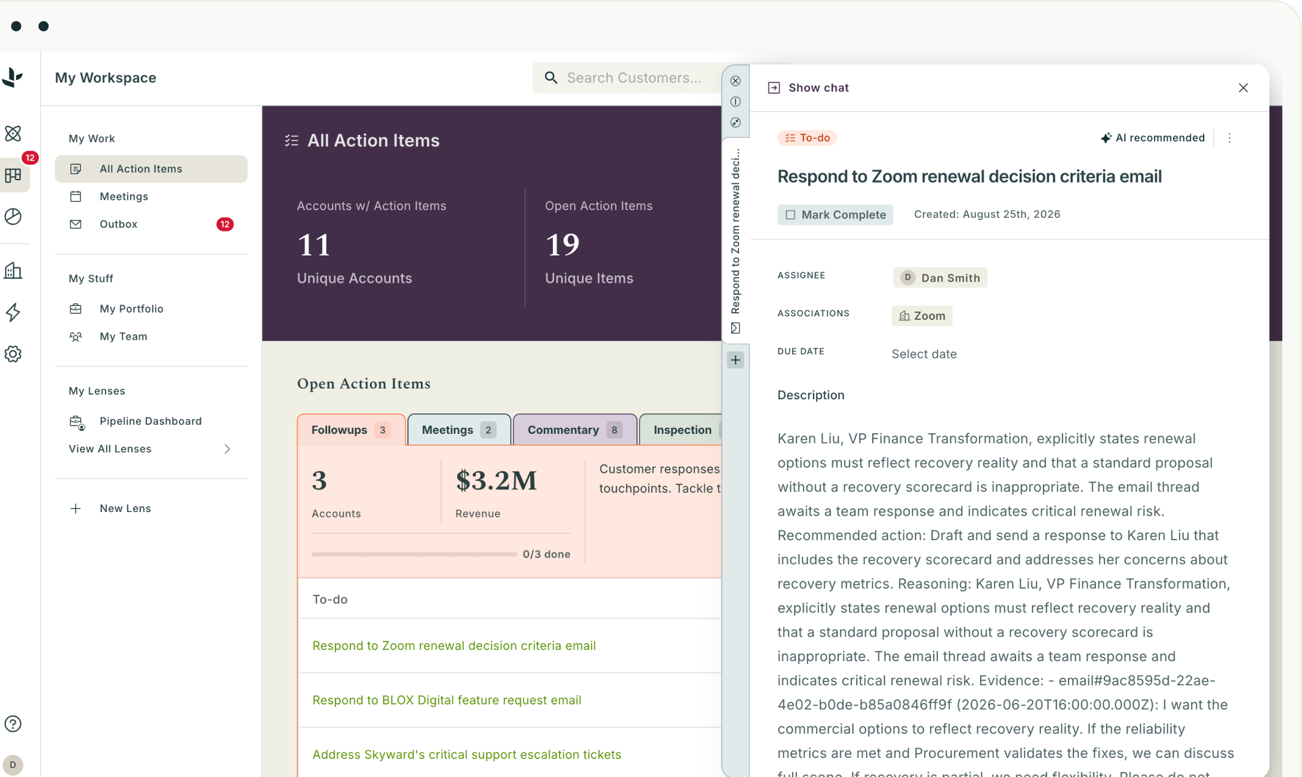Image resolution: width=1302 pixels, height=777 pixels.
Task: Open the Dan Smith assignee selector
Action: [940, 277]
